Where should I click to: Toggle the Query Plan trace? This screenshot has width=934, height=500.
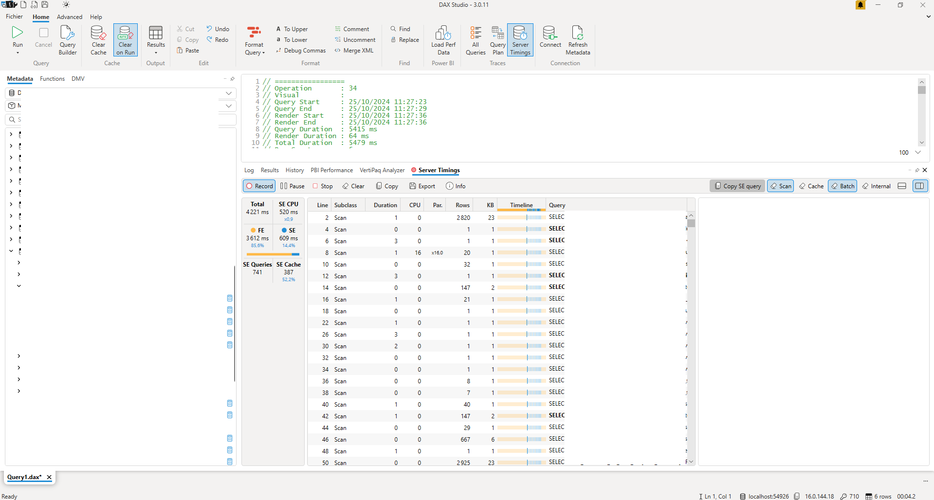[497, 40]
